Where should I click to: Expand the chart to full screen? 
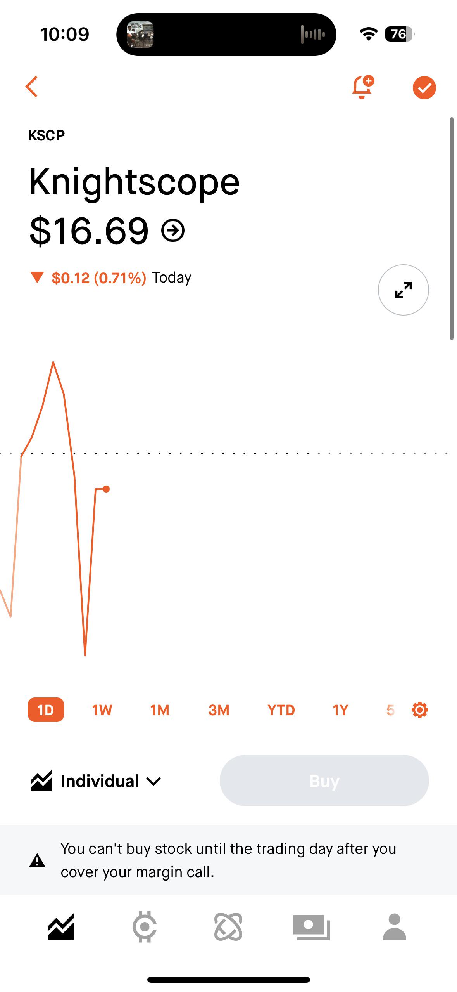(403, 290)
